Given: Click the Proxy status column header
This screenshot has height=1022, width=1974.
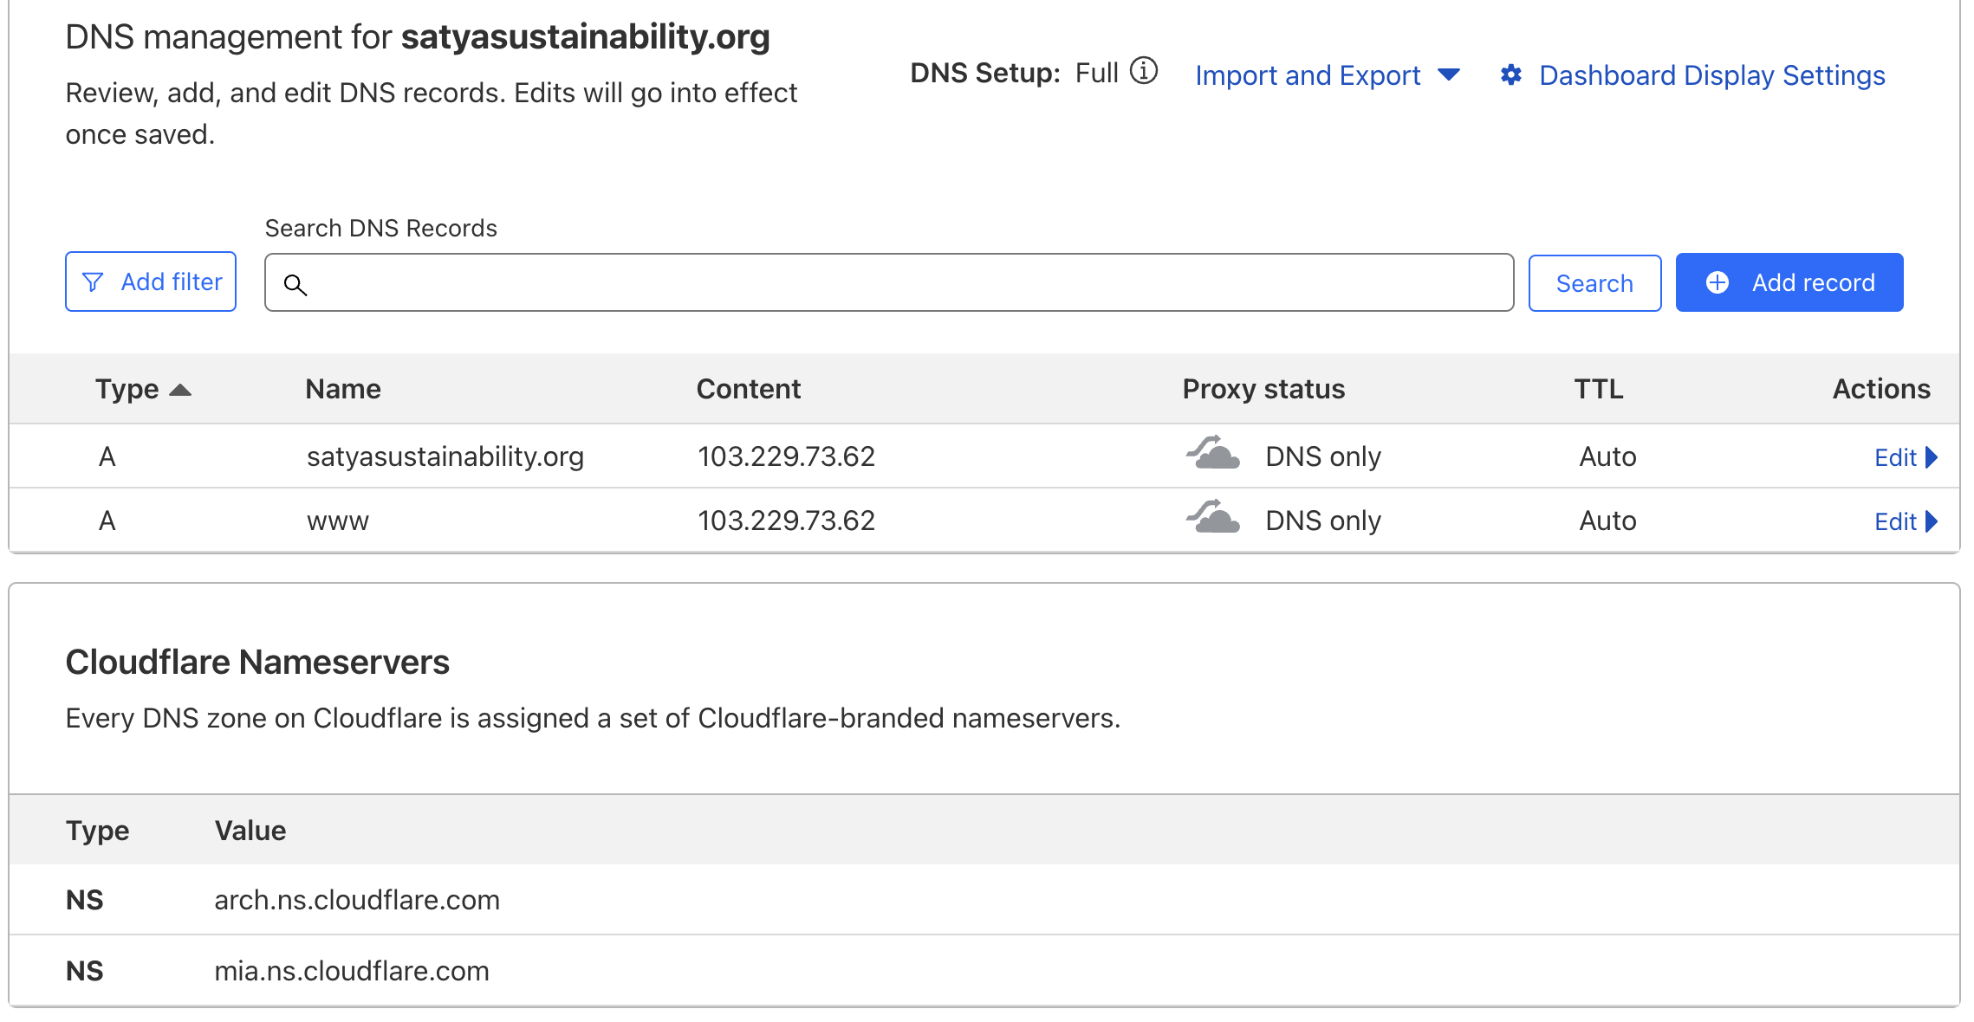Looking at the screenshot, I should coord(1263,389).
